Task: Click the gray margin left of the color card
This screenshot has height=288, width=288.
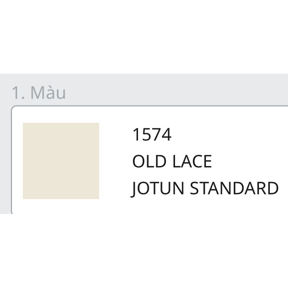Action: [x=5, y=160]
